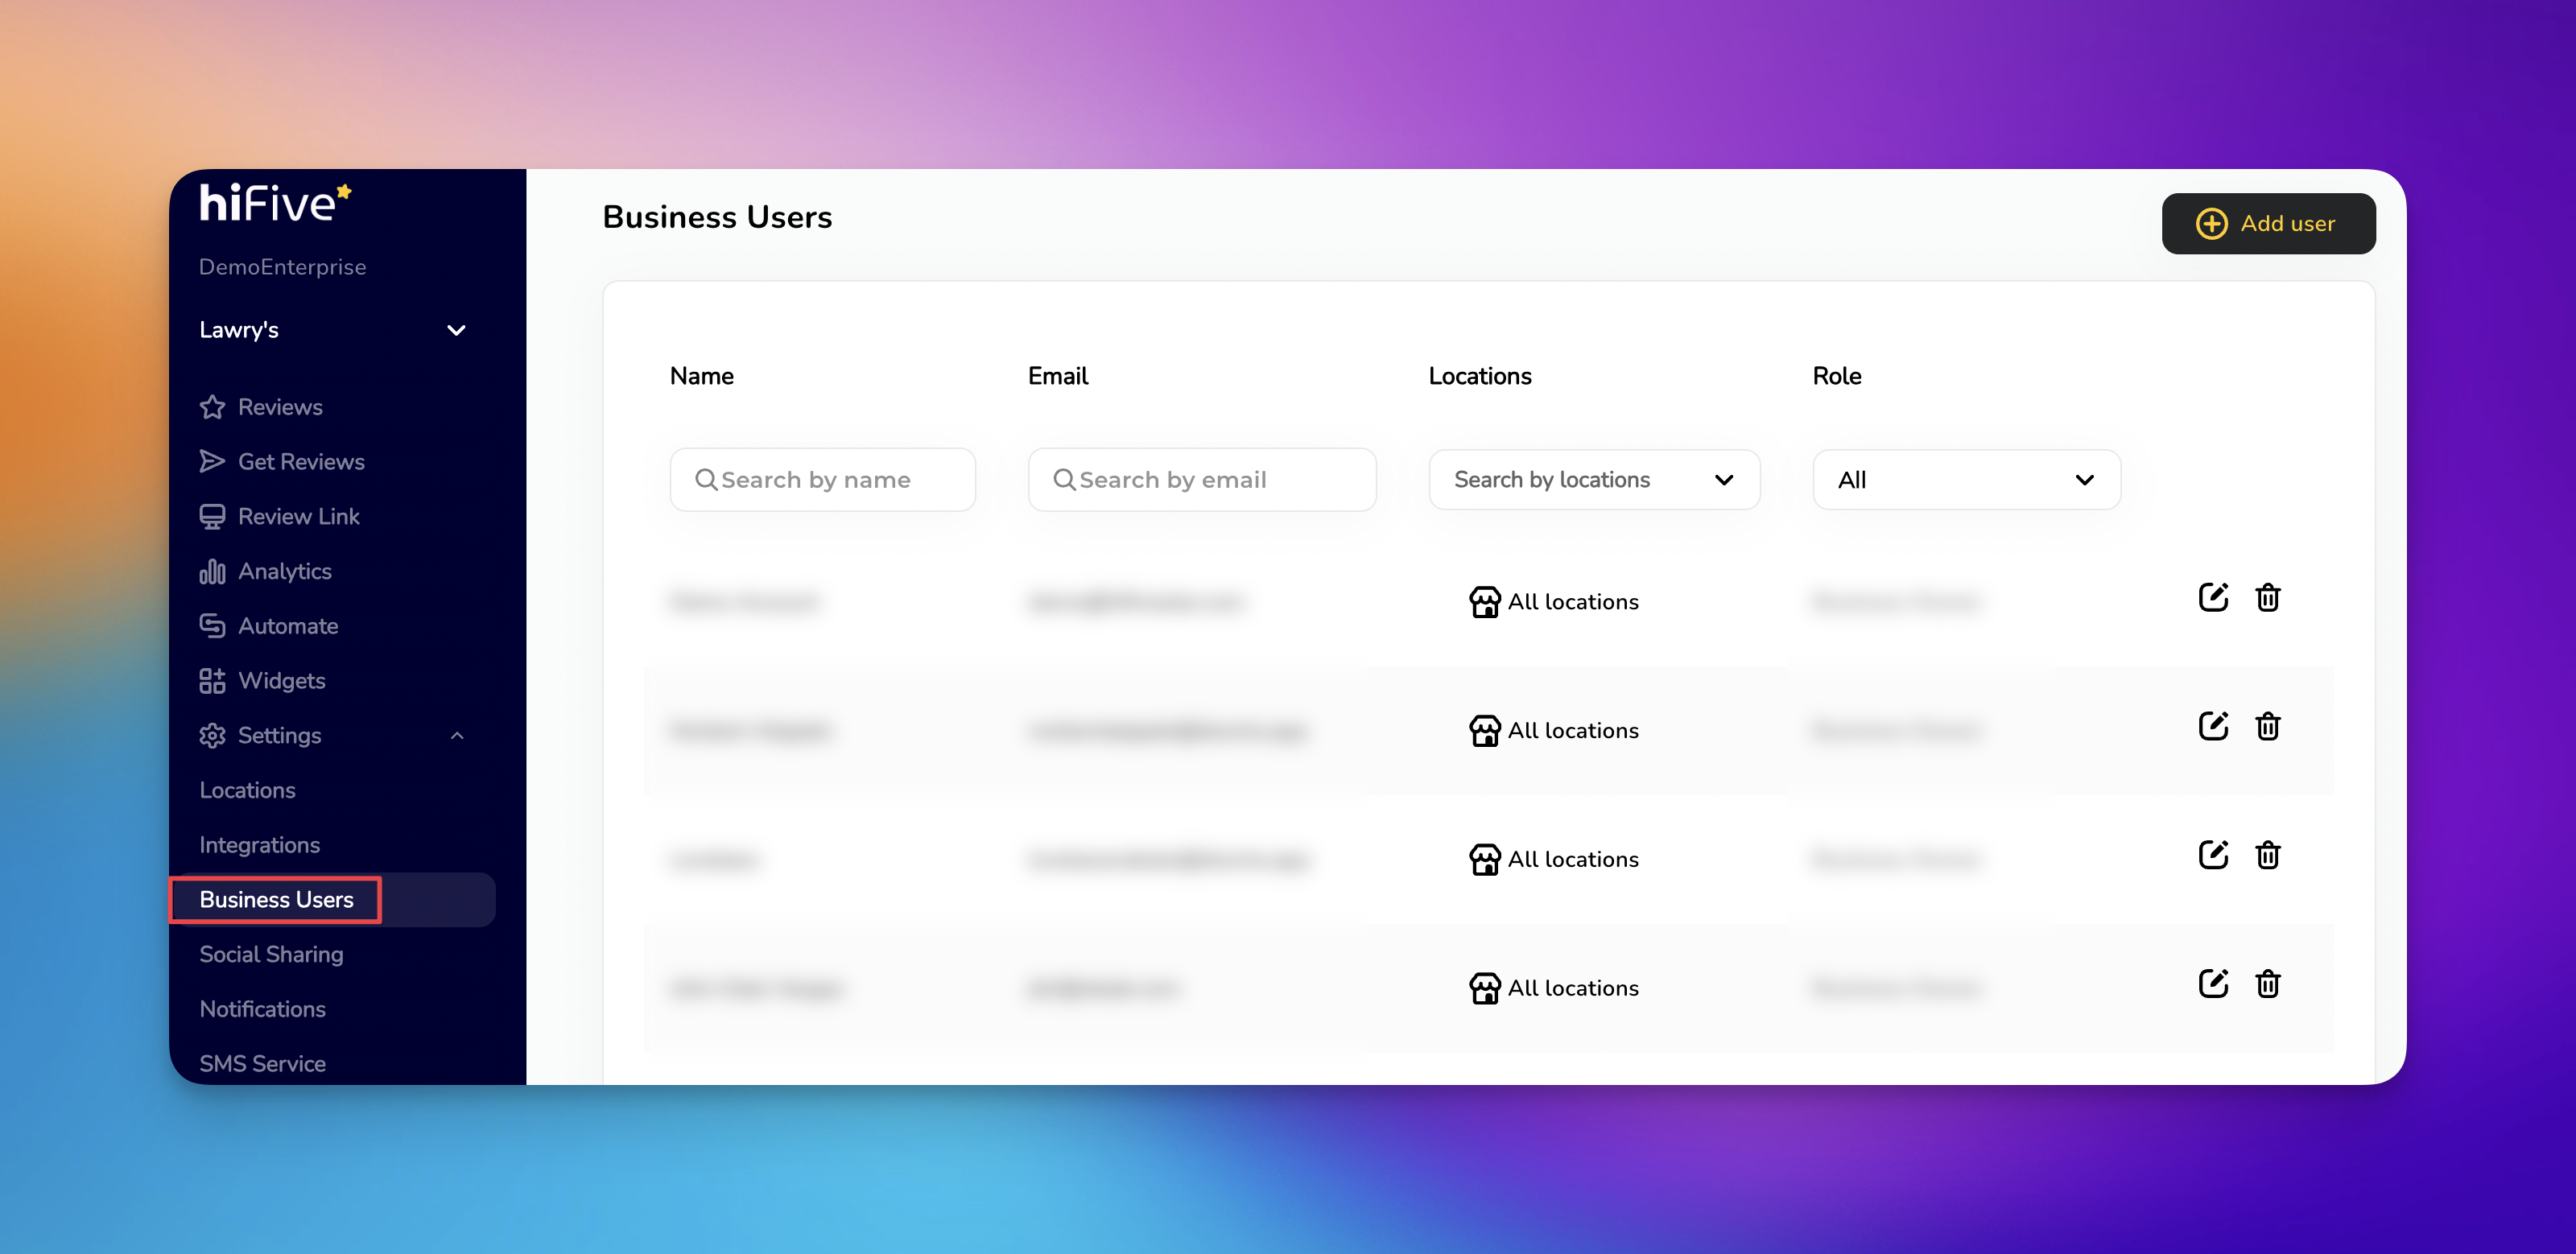Collapse the Settings menu section
The width and height of the screenshot is (2576, 1254).
click(x=456, y=736)
